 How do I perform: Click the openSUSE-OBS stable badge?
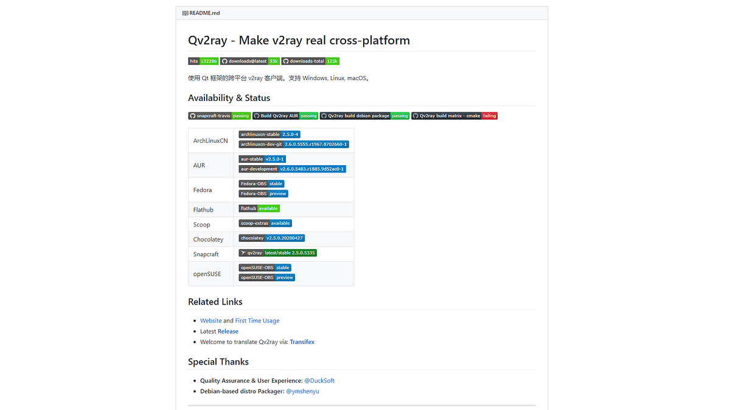(264, 267)
